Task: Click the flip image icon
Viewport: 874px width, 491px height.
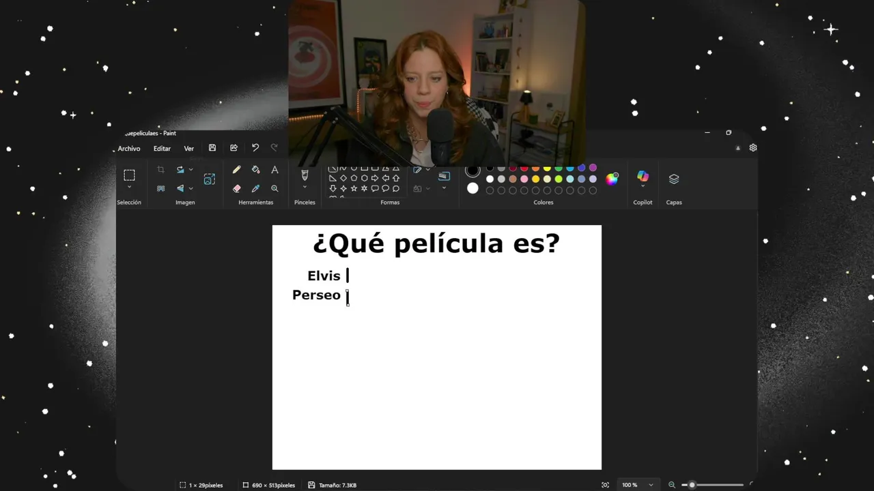Action: pyautogui.click(x=180, y=188)
